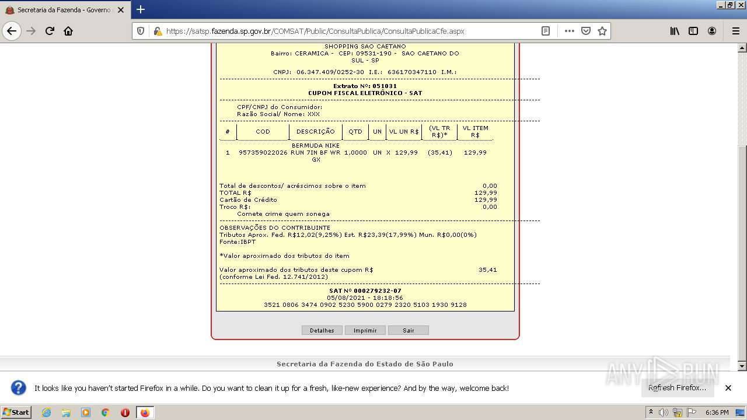Go back to the previous page

pyautogui.click(x=12, y=31)
